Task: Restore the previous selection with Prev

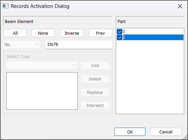Action: (101, 33)
